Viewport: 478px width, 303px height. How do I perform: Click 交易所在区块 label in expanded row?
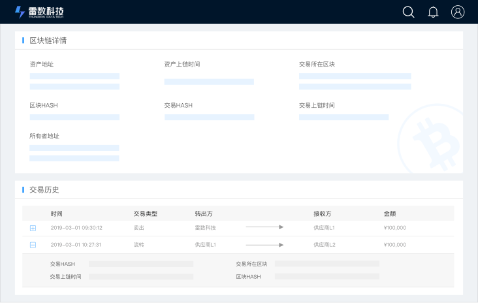(x=251, y=264)
